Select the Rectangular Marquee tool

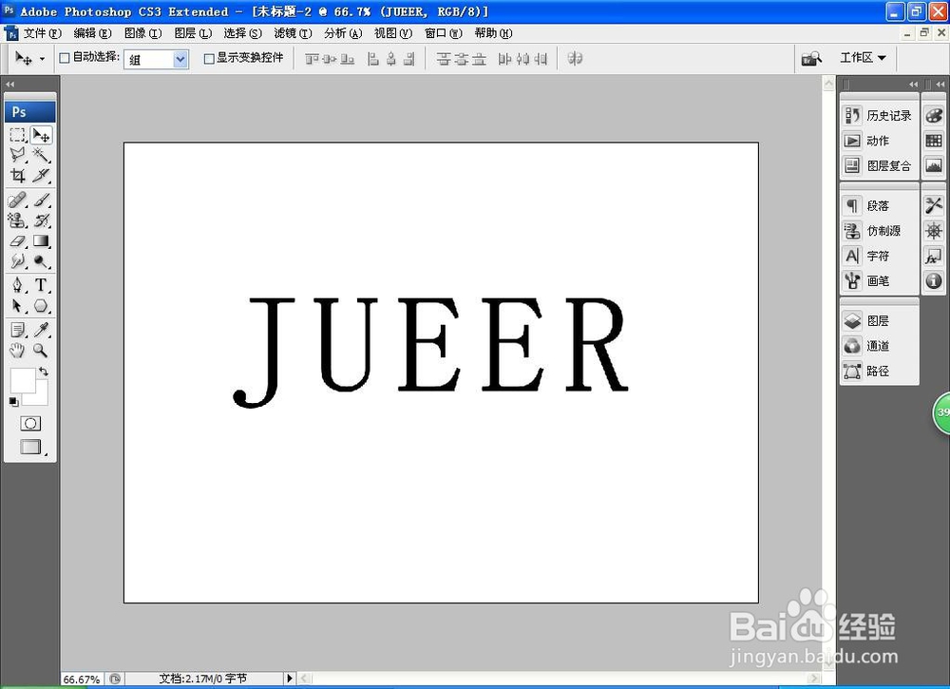click(17, 135)
